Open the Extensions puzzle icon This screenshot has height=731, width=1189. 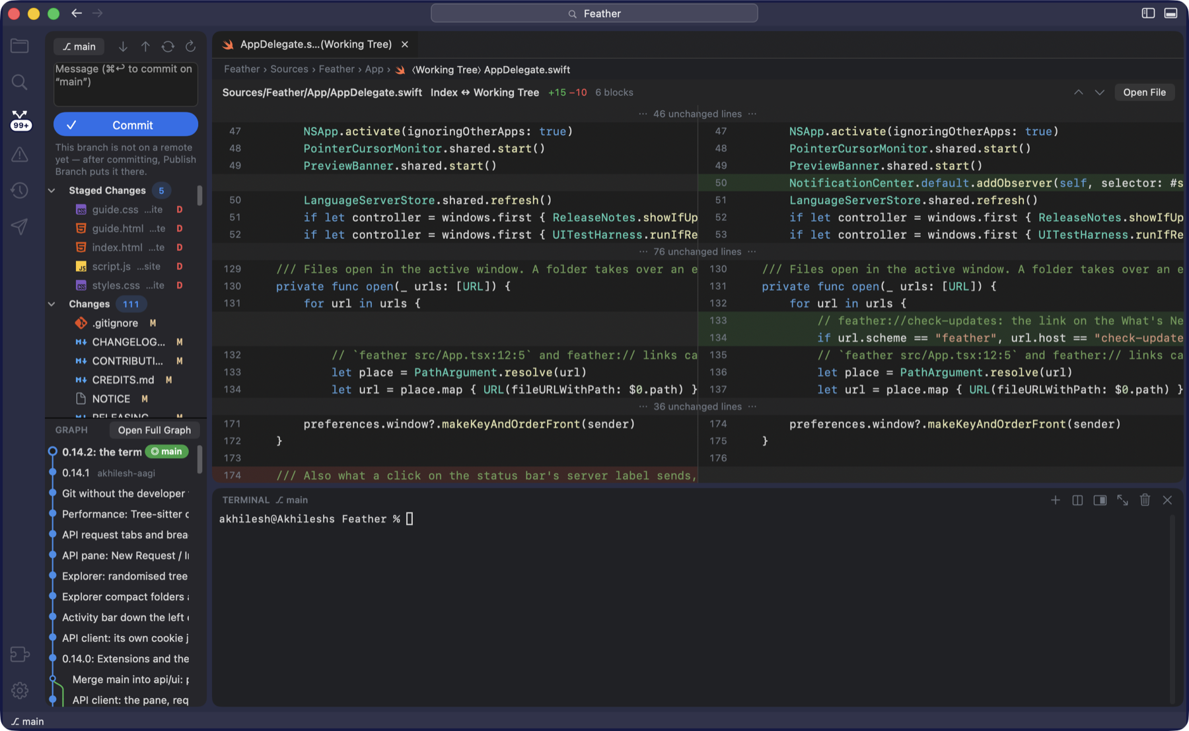[20, 654]
